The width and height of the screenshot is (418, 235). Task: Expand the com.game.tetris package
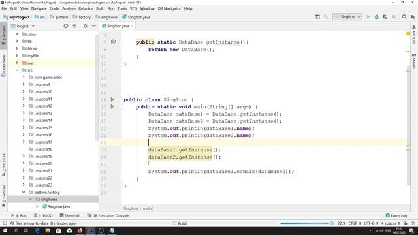point(24,77)
